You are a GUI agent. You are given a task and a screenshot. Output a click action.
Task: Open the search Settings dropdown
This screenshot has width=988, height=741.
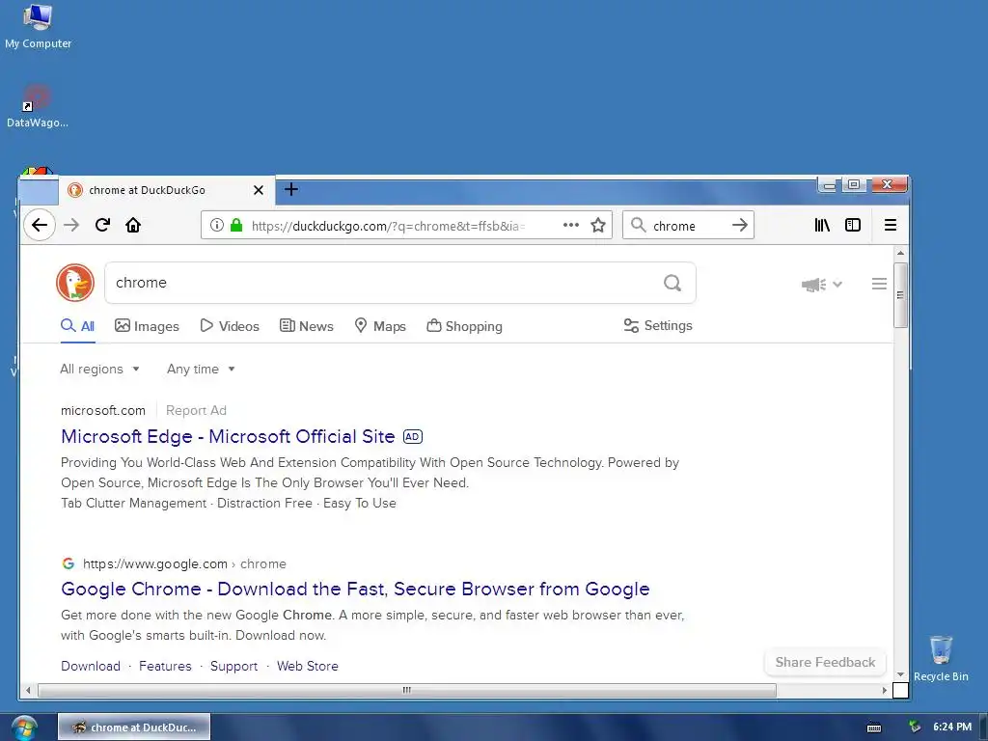(x=658, y=325)
